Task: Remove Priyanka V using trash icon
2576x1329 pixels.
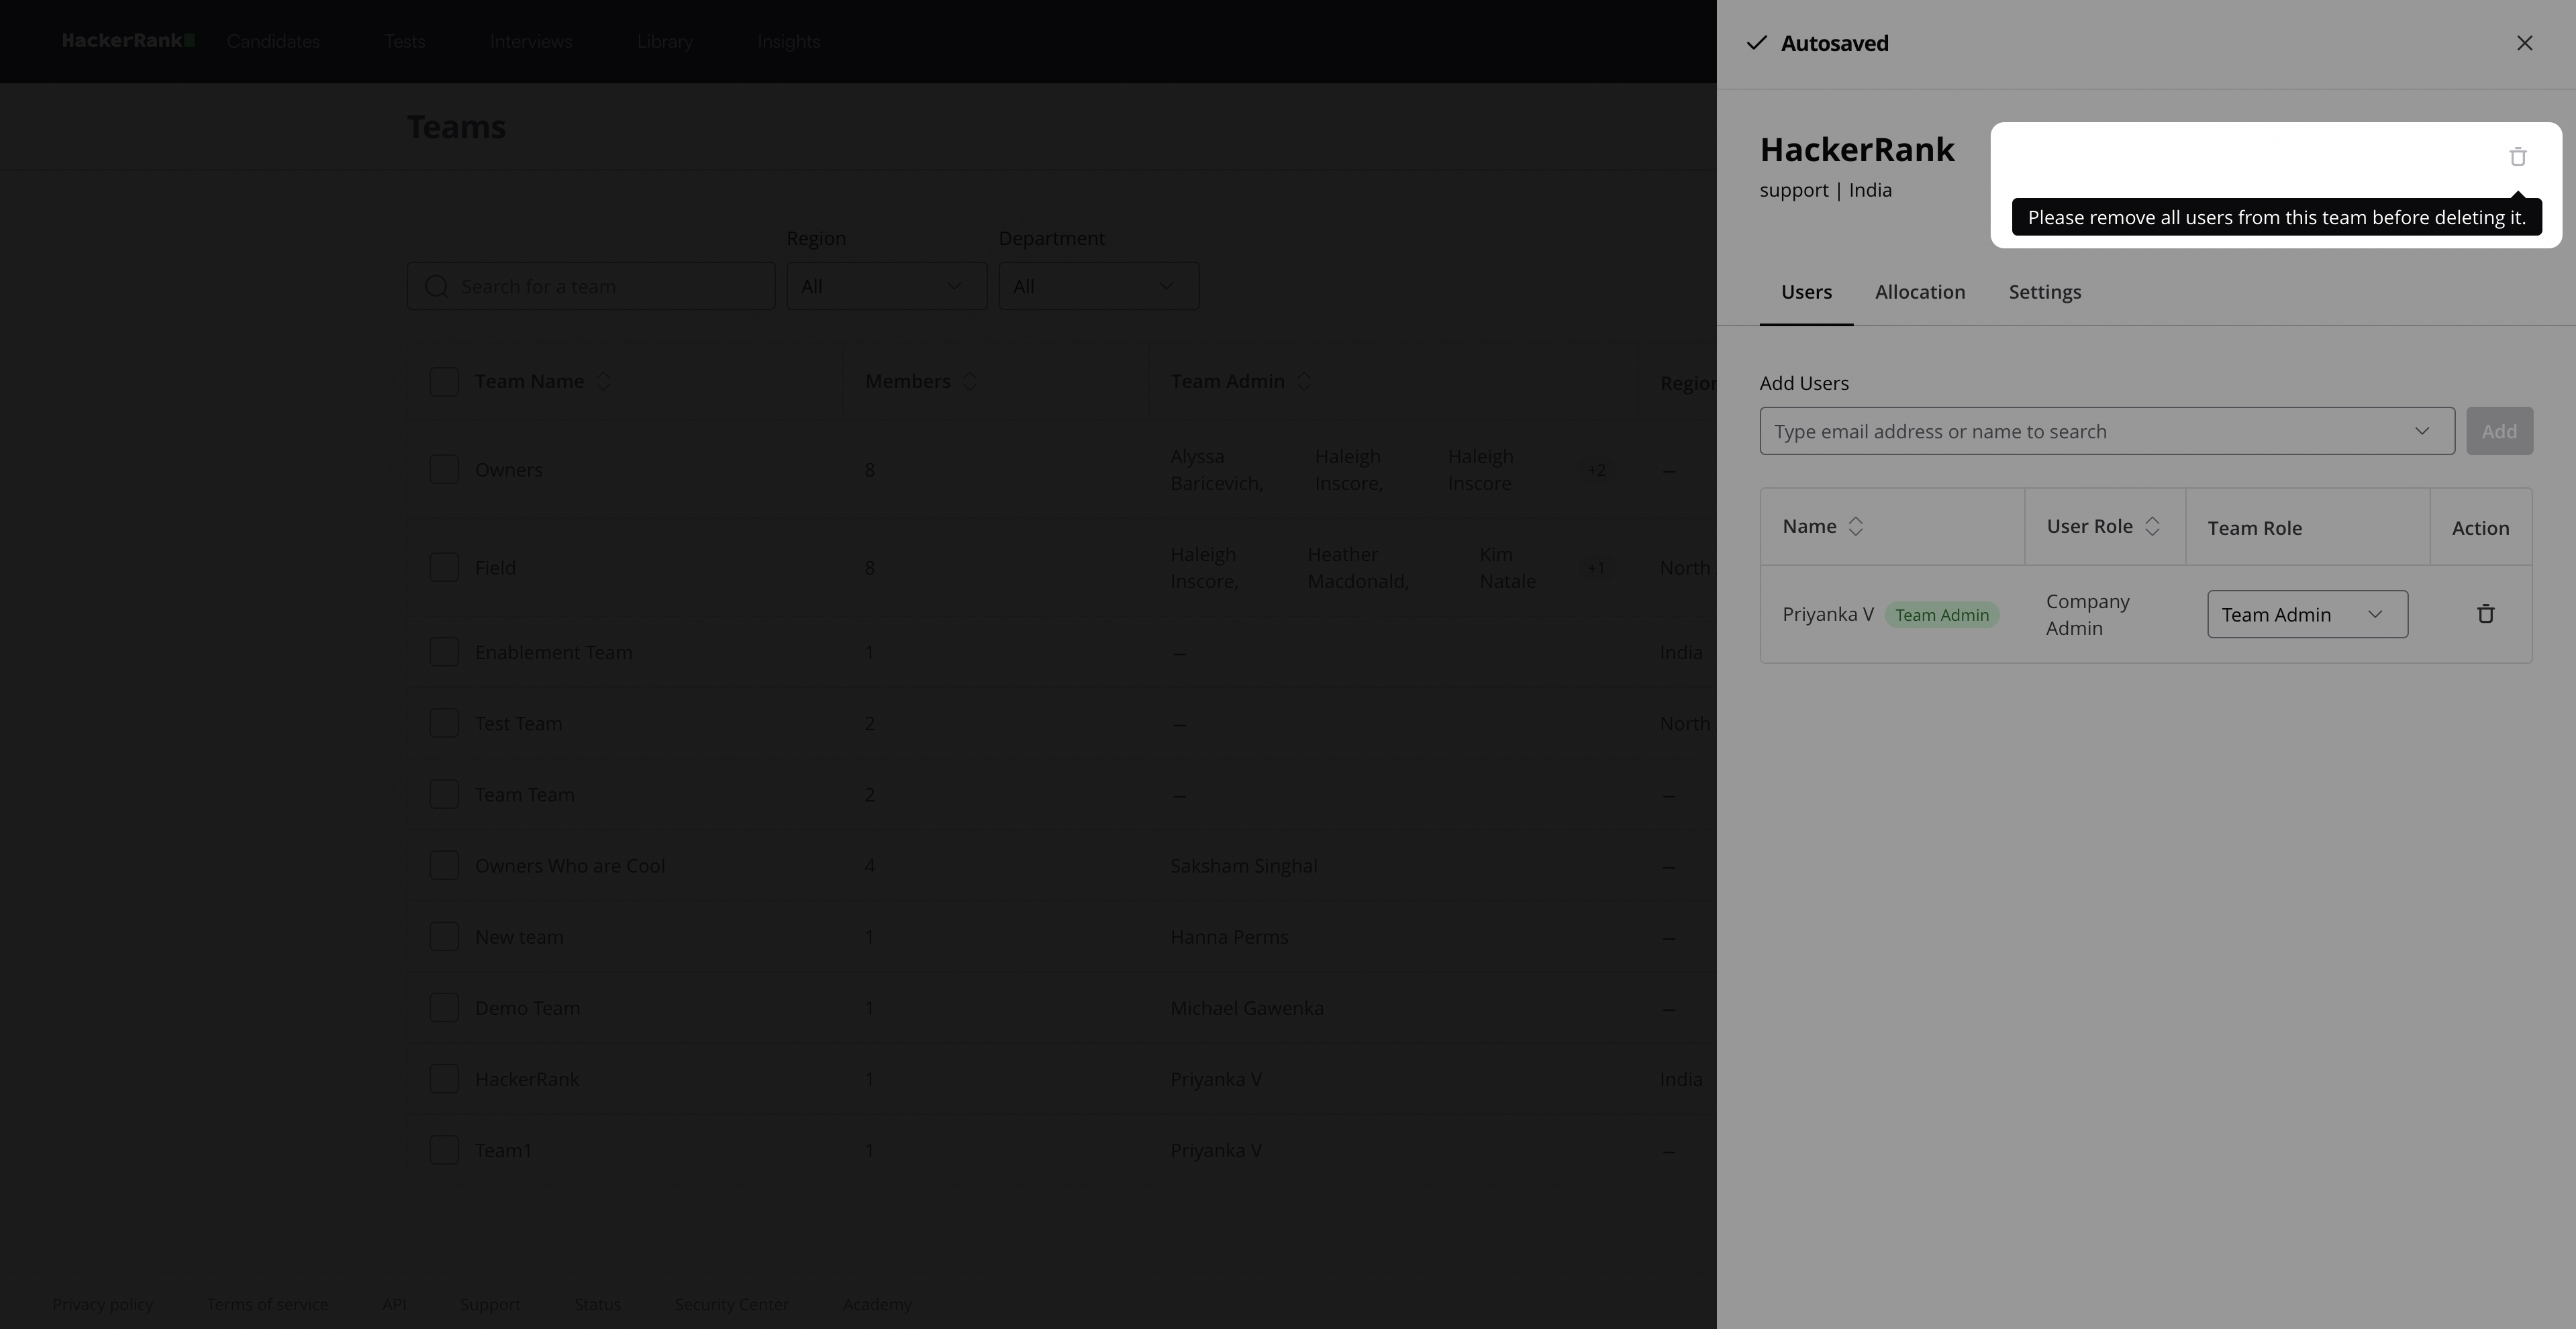Action: (2485, 614)
